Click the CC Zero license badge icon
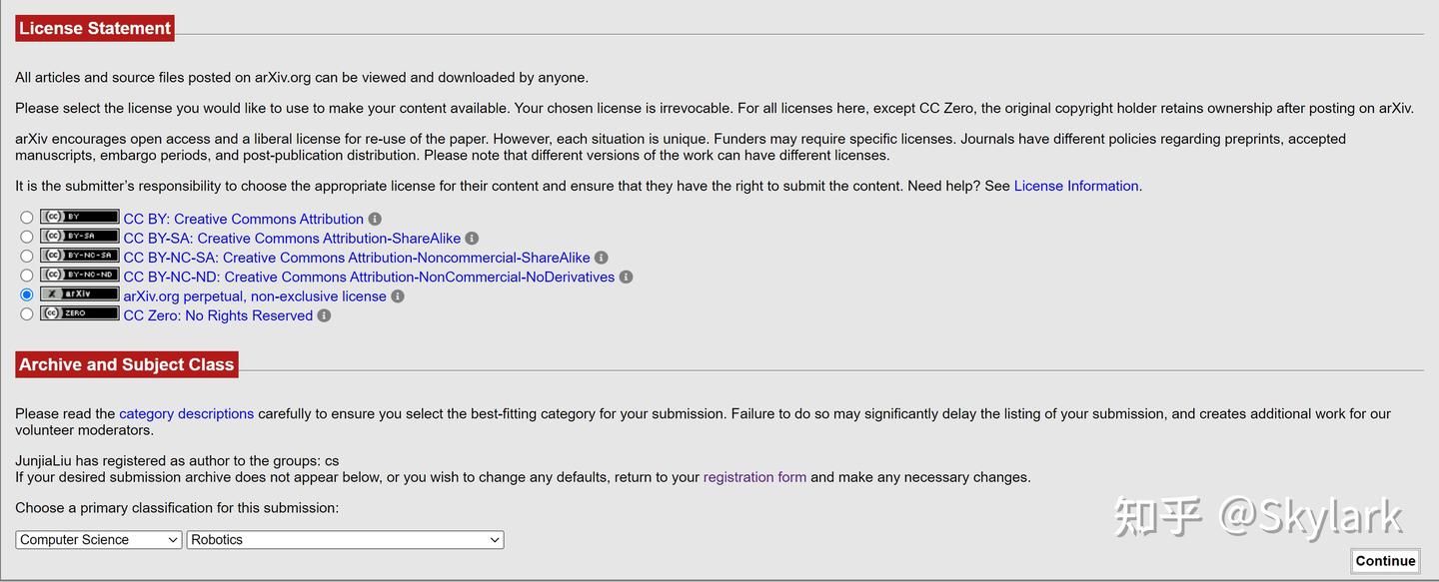Viewport: 1439px width, 582px height. [x=79, y=314]
